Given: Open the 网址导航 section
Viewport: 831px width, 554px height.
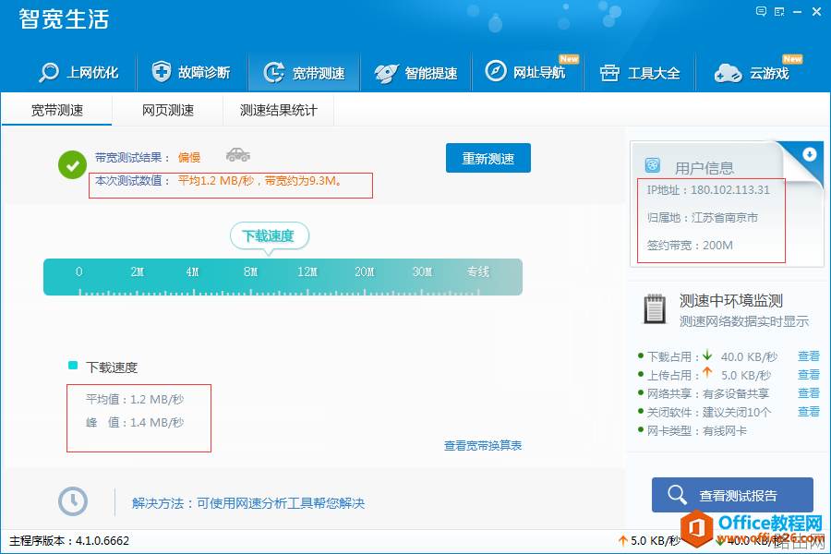Looking at the screenshot, I should 525,72.
